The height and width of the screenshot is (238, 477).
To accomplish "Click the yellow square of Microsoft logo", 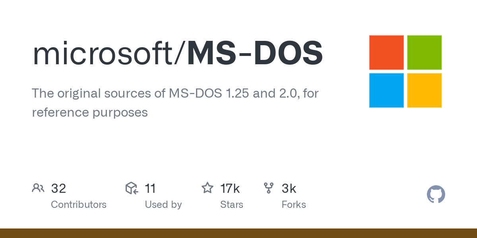I will click(x=425, y=90).
